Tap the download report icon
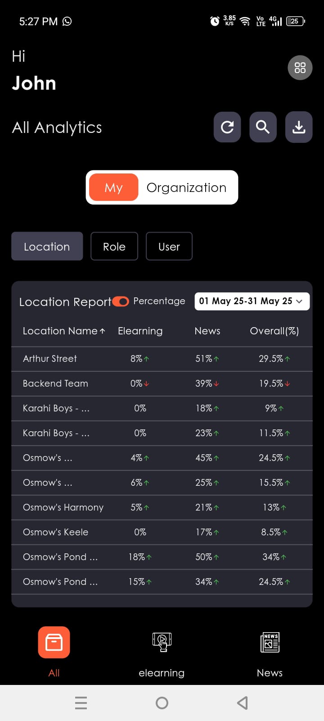The image size is (324, 721). 299,127
